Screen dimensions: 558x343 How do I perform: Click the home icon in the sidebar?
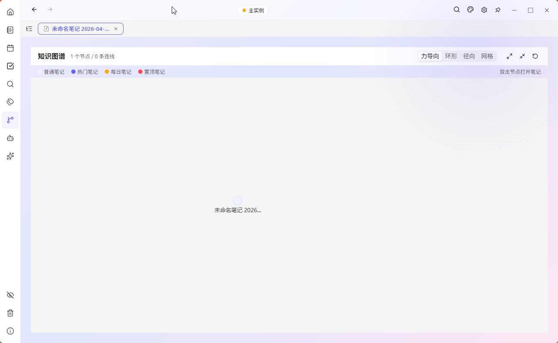pyautogui.click(x=10, y=12)
